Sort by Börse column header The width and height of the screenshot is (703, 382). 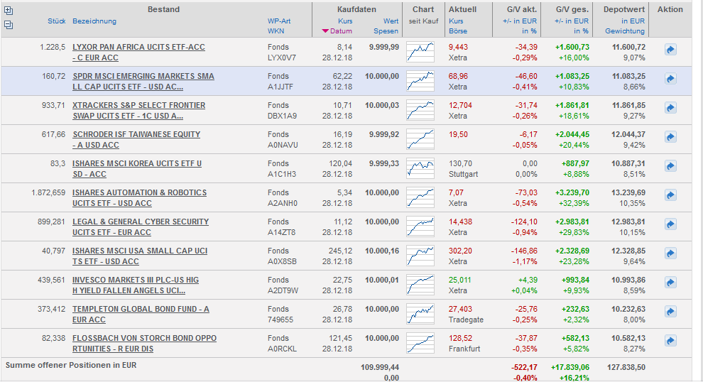click(458, 31)
